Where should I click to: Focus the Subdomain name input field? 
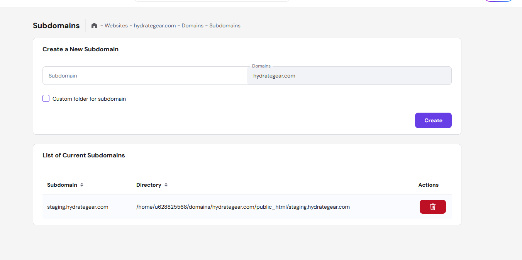pos(144,76)
